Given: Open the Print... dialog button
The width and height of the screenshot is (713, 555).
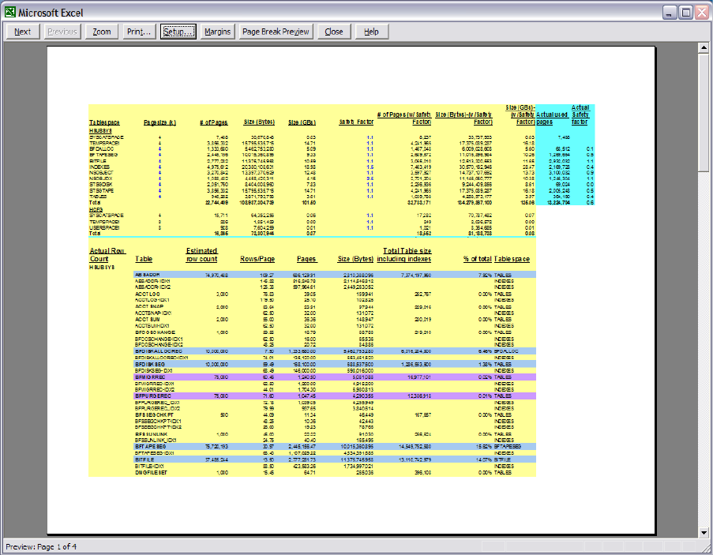Looking at the screenshot, I should tap(139, 32).
